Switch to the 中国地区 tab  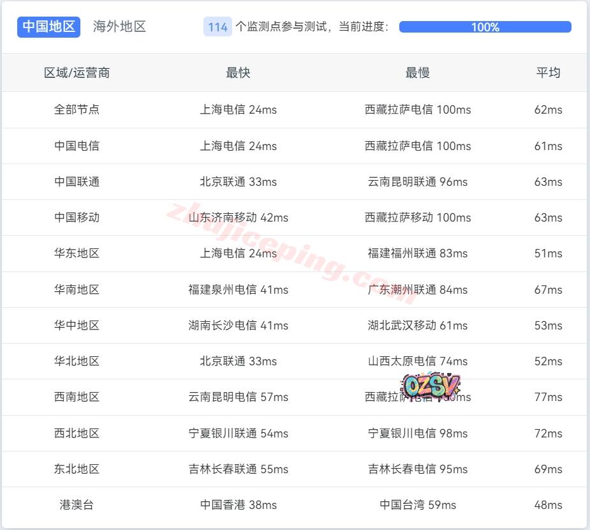[x=48, y=27]
